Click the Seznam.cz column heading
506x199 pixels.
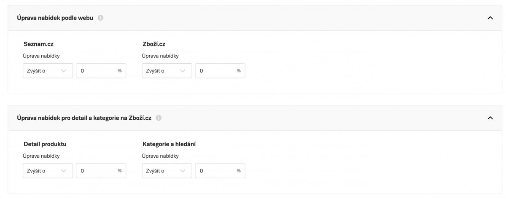pyautogui.click(x=39, y=44)
